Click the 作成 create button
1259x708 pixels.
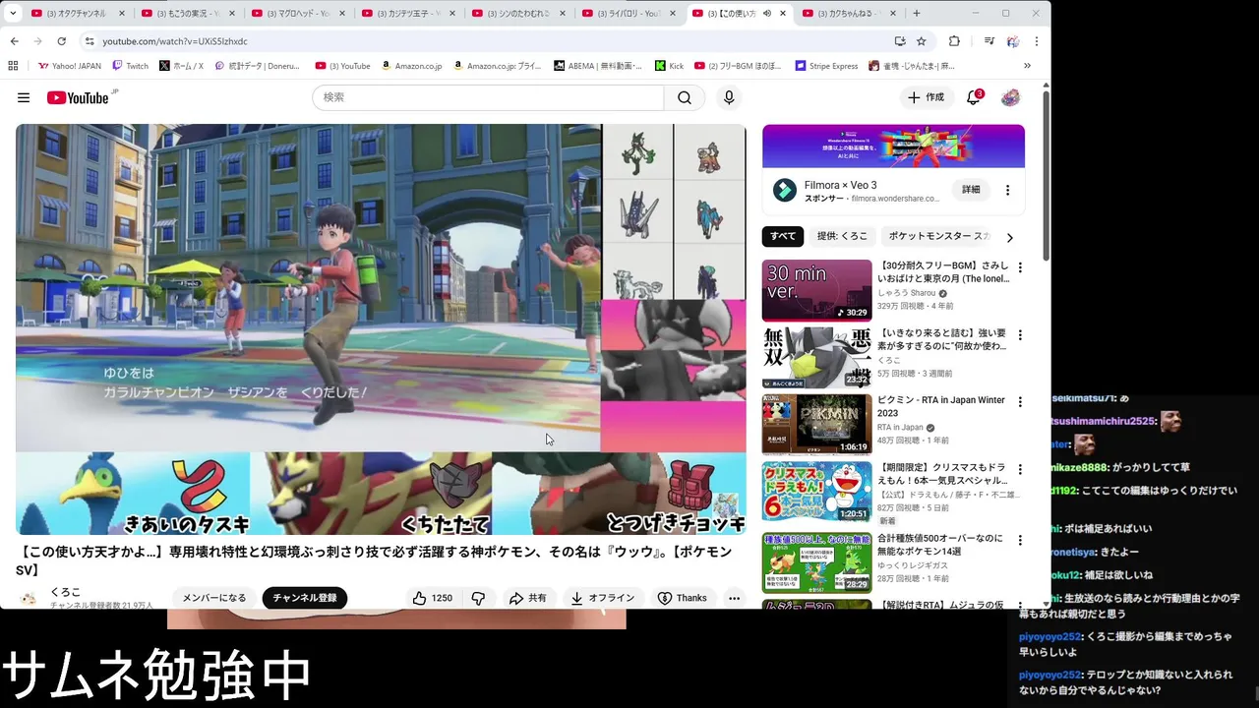926,97
